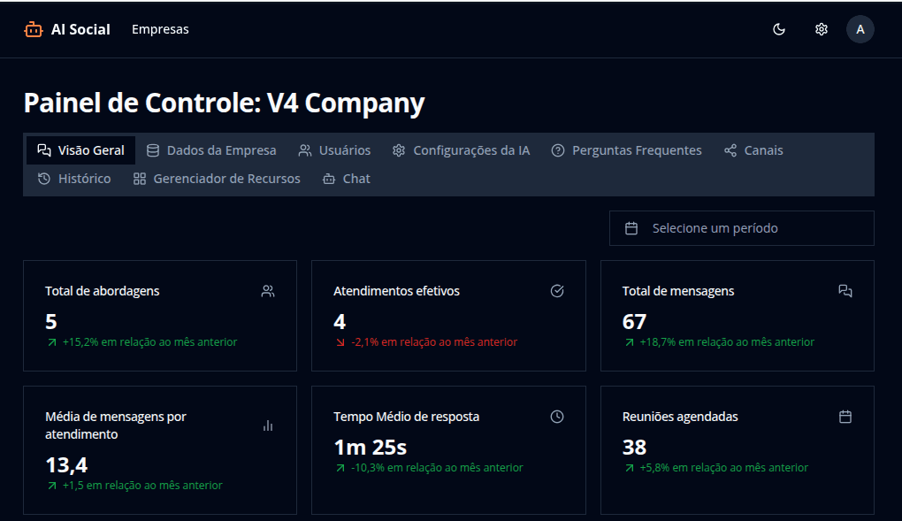Open the "Selecione um período" date picker
This screenshot has height=521, width=902.
click(x=741, y=228)
